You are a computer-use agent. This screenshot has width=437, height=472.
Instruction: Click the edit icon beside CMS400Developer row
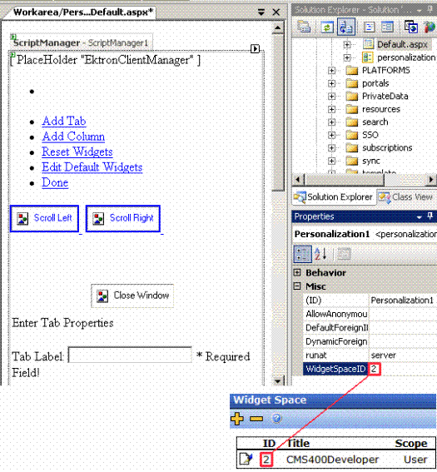point(246,459)
